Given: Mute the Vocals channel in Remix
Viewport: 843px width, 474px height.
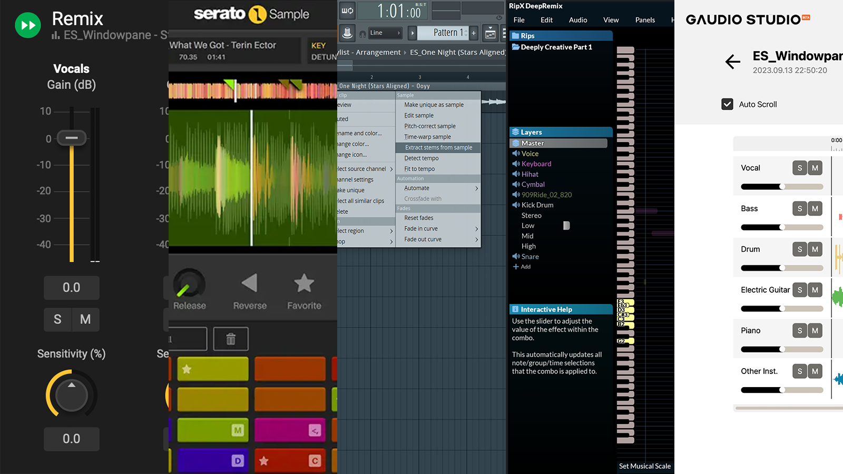Looking at the screenshot, I should tap(85, 320).
